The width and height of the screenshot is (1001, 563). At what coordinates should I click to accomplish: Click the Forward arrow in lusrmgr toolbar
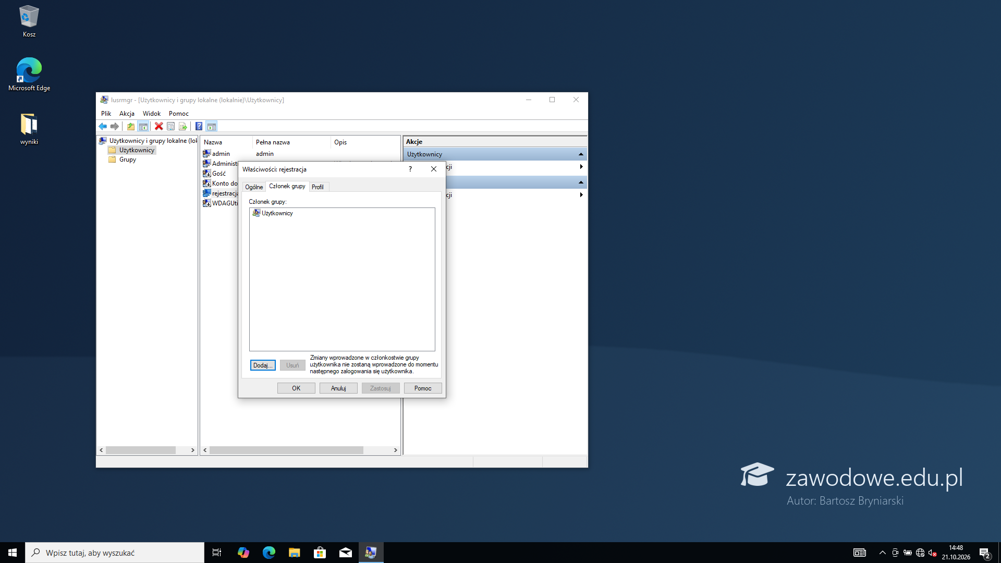click(x=115, y=126)
